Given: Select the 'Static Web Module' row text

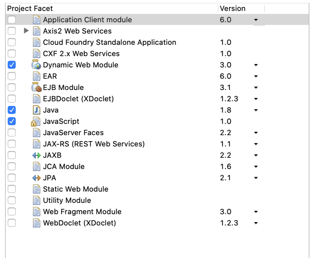Looking at the screenshot, I should (x=76, y=189).
